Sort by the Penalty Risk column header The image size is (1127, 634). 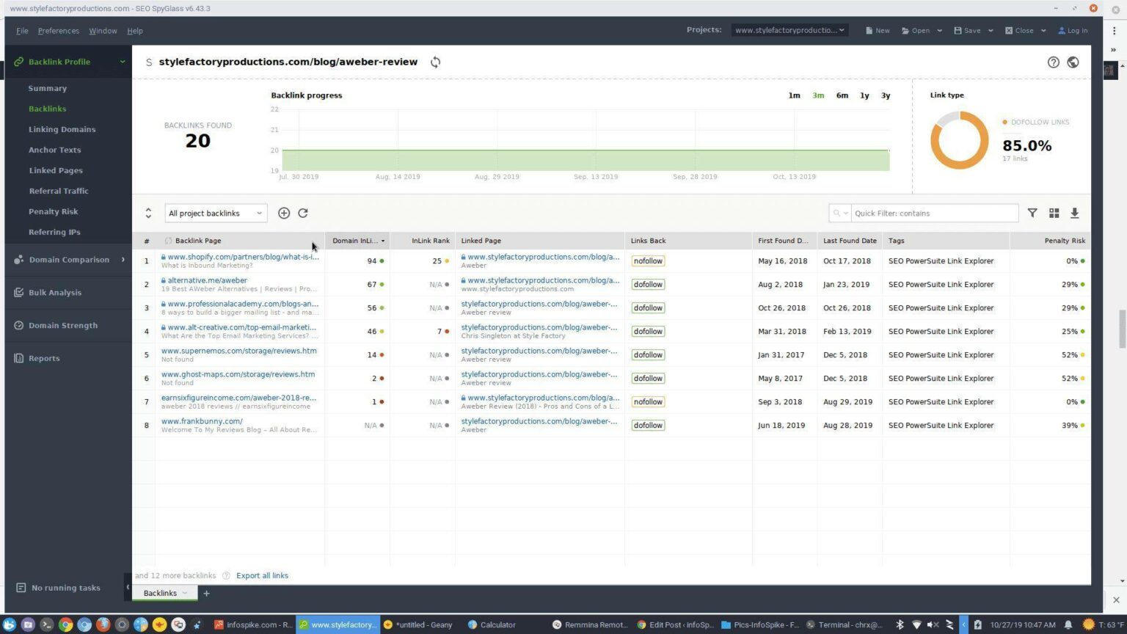click(1050, 241)
